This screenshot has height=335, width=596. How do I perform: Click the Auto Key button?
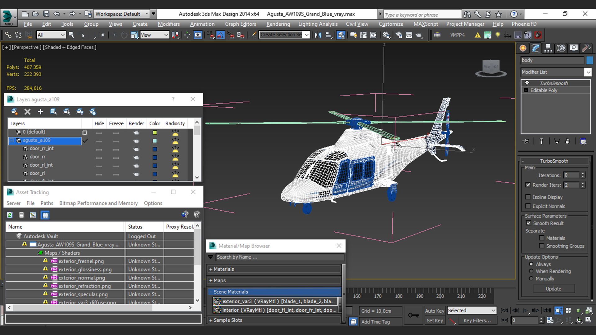[x=434, y=311]
